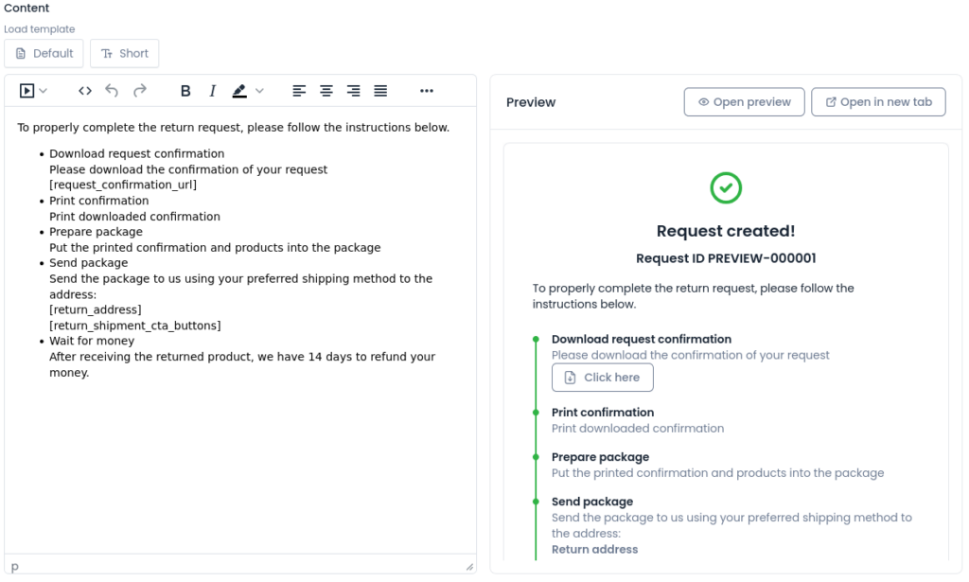Redo the last change
969x582 pixels.
(139, 91)
